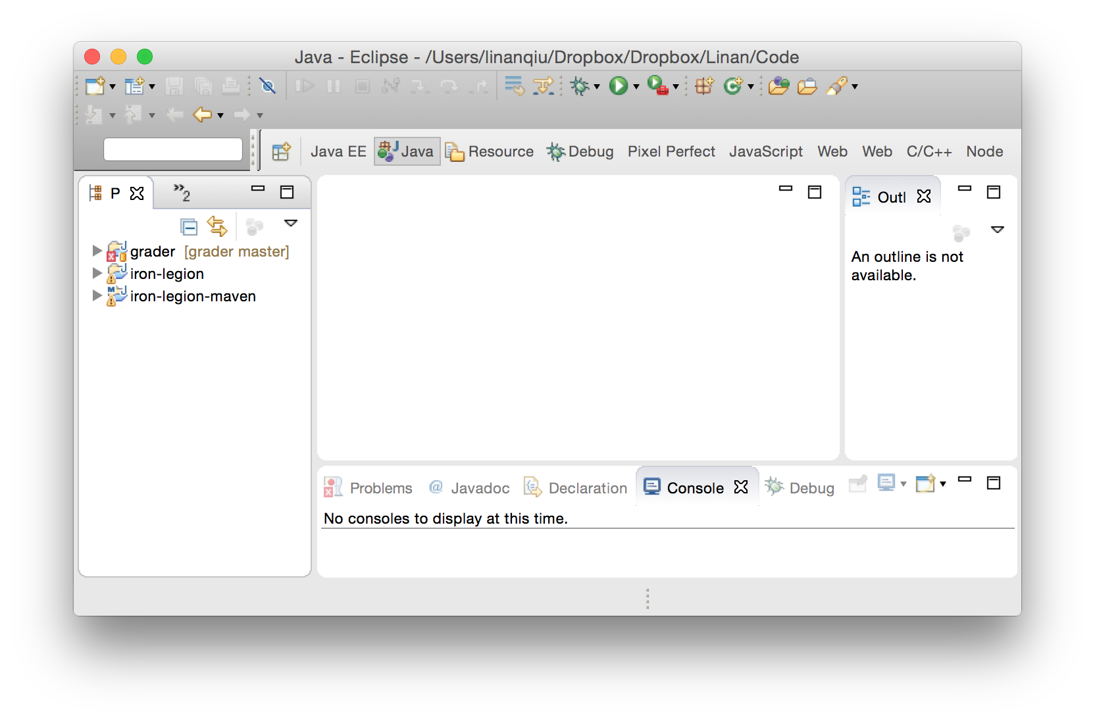
Task: Expand the grader project
Action: click(97, 251)
